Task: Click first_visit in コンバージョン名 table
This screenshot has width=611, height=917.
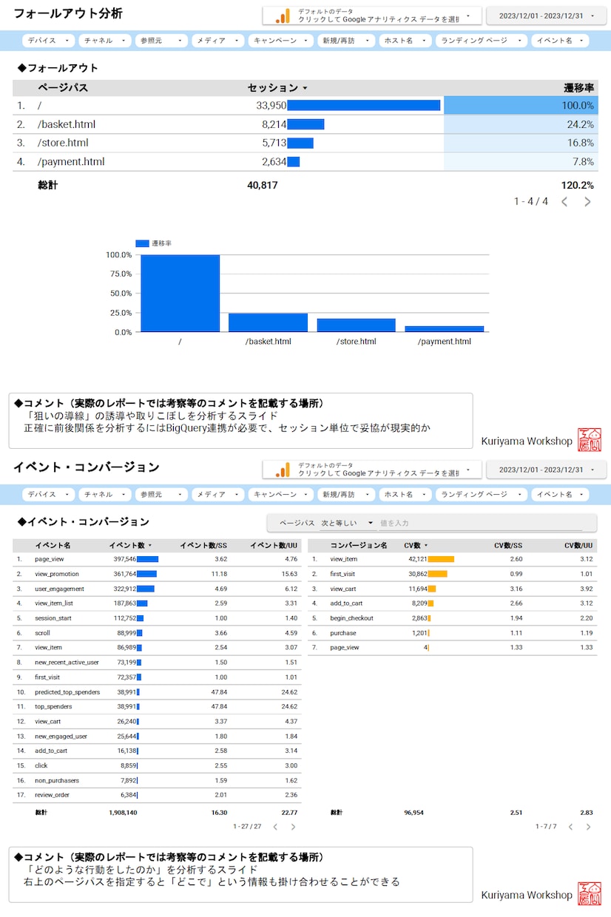Action: pos(342,574)
